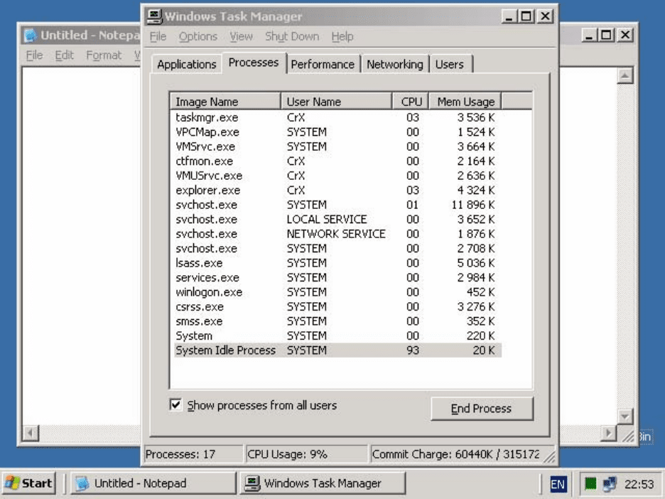Sort by the Image Name column header

(225, 102)
